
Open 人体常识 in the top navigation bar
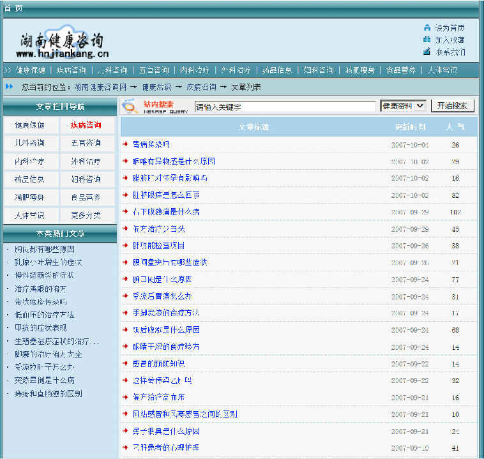(x=442, y=70)
